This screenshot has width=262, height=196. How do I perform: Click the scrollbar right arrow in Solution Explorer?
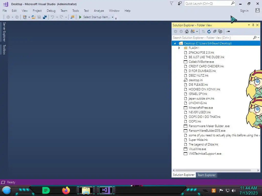coord(258,170)
